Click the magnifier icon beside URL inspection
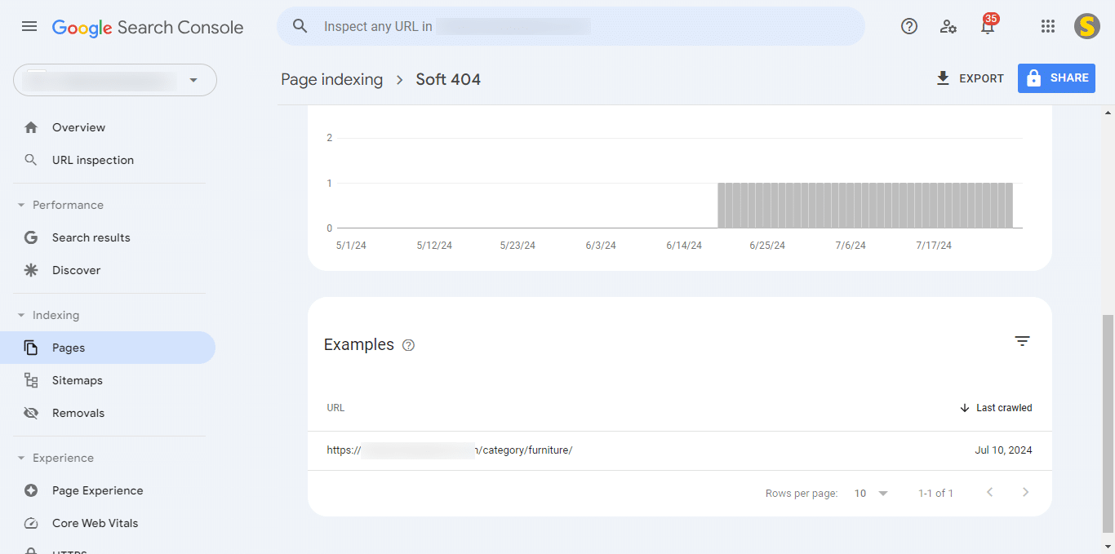1115x554 pixels. (x=31, y=160)
